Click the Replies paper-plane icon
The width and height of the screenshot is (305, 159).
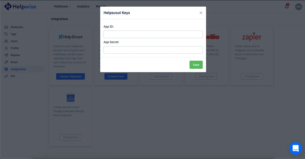[x=6, y=55]
